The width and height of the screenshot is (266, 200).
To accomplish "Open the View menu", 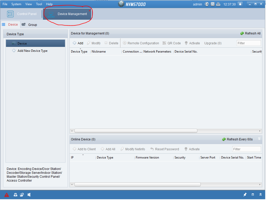I will [x=28, y=4].
